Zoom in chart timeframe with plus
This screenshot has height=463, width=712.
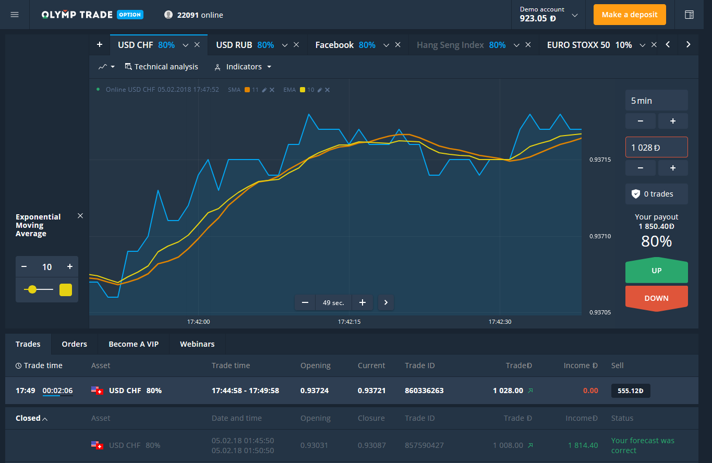coord(363,302)
